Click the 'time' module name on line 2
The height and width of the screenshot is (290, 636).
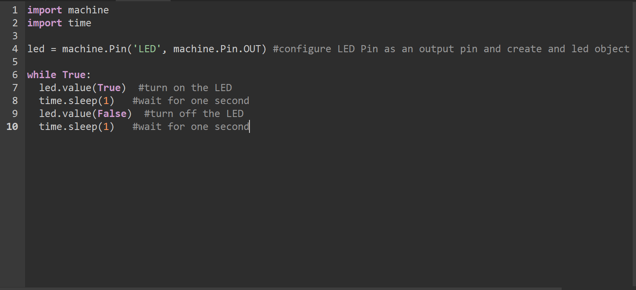[79, 23]
